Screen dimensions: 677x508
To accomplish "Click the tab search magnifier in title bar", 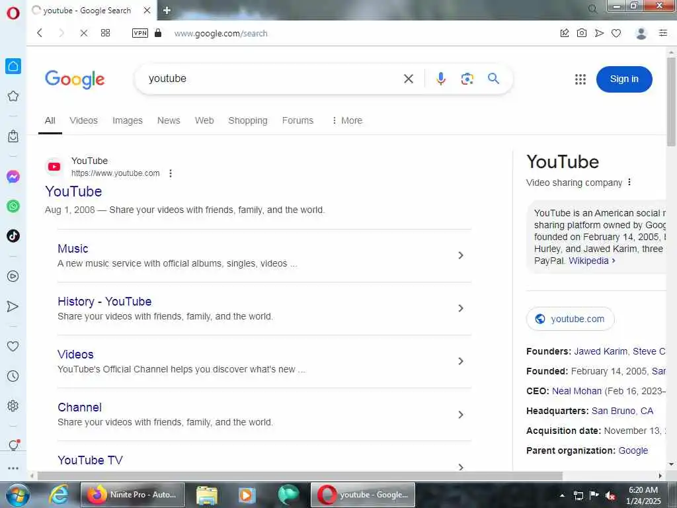I will (x=592, y=9).
